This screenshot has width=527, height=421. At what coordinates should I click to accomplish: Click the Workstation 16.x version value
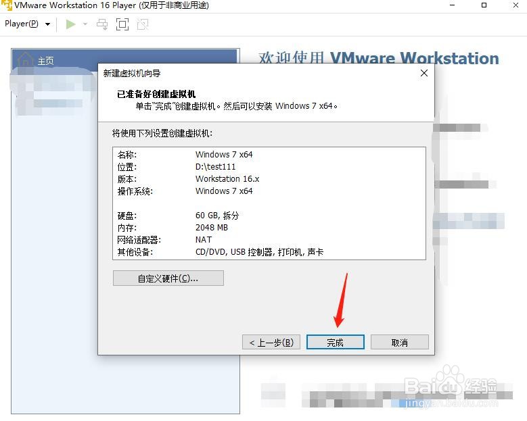click(227, 179)
